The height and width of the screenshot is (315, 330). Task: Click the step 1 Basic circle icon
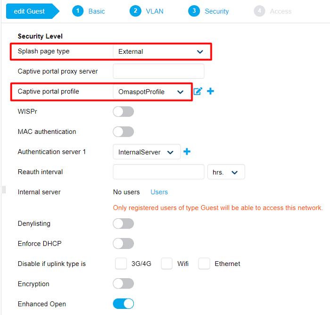(x=78, y=11)
